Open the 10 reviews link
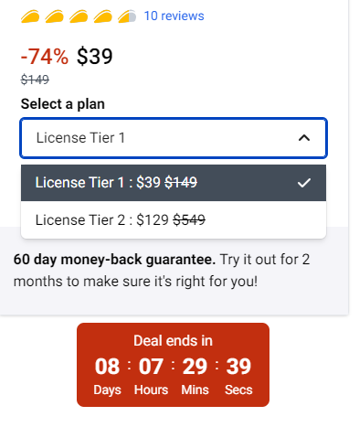Viewport: 359px width, 427px height. [174, 16]
